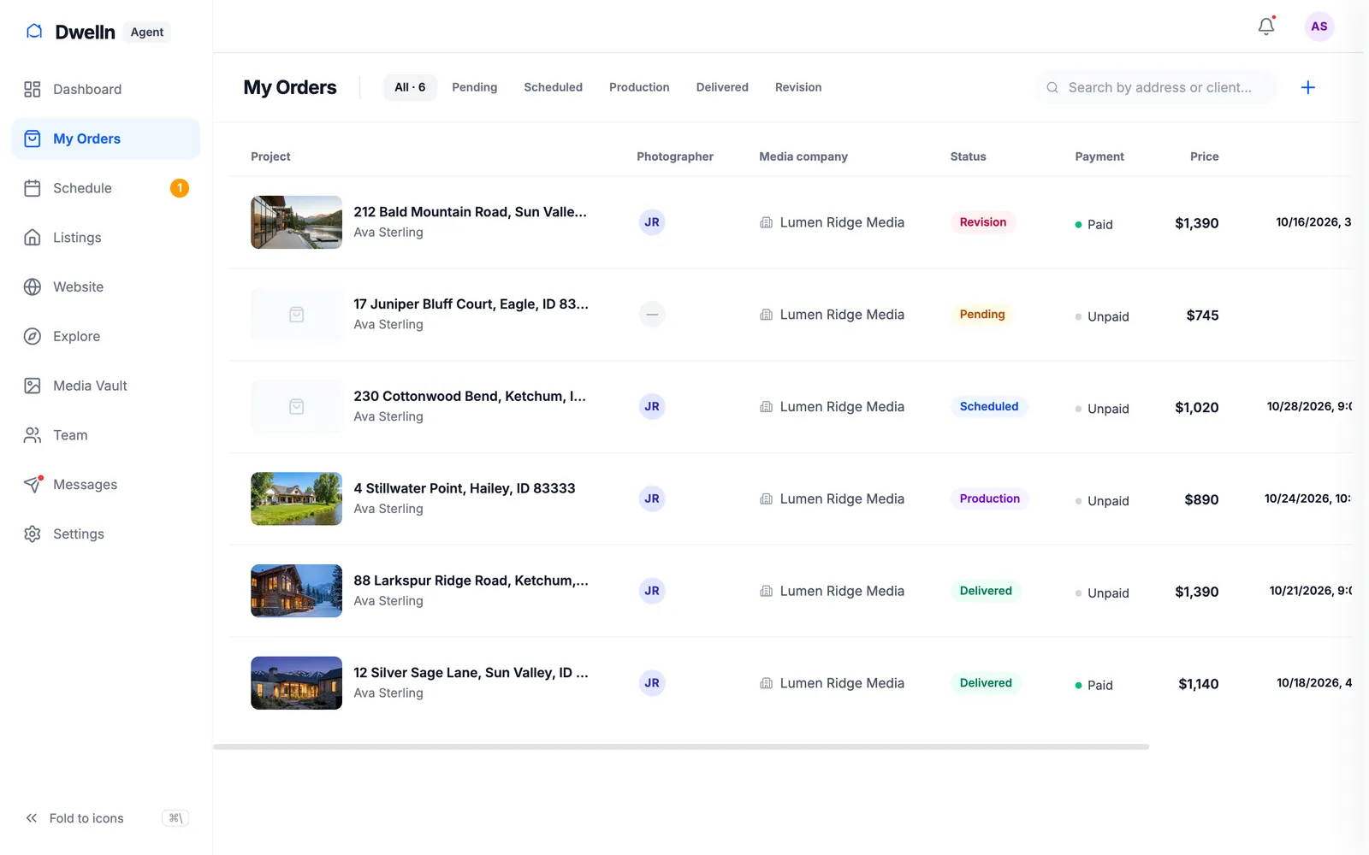Switch to the Delivered tab
The width and height of the screenshot is (1369, 855).
[x=722, y=87]
